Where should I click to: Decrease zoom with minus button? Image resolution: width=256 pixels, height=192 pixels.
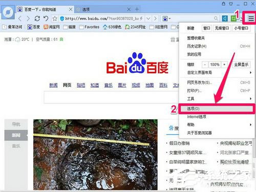point(205,65)
